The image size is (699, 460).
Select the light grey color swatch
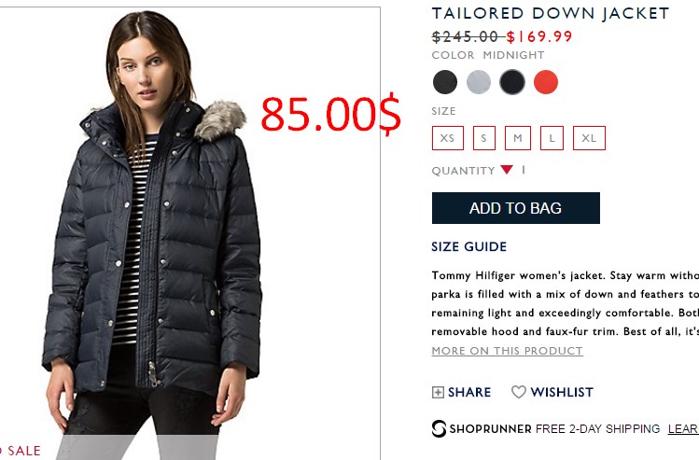click(479, 82)
